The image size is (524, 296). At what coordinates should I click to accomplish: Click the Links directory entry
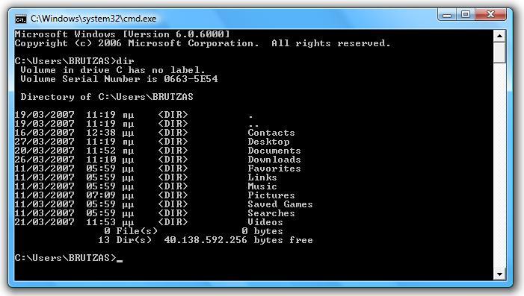(x=262, y=177)
